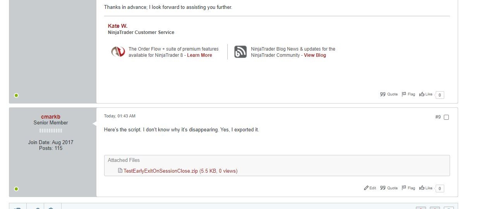Select post #9 checkbox

coord(446,117)
